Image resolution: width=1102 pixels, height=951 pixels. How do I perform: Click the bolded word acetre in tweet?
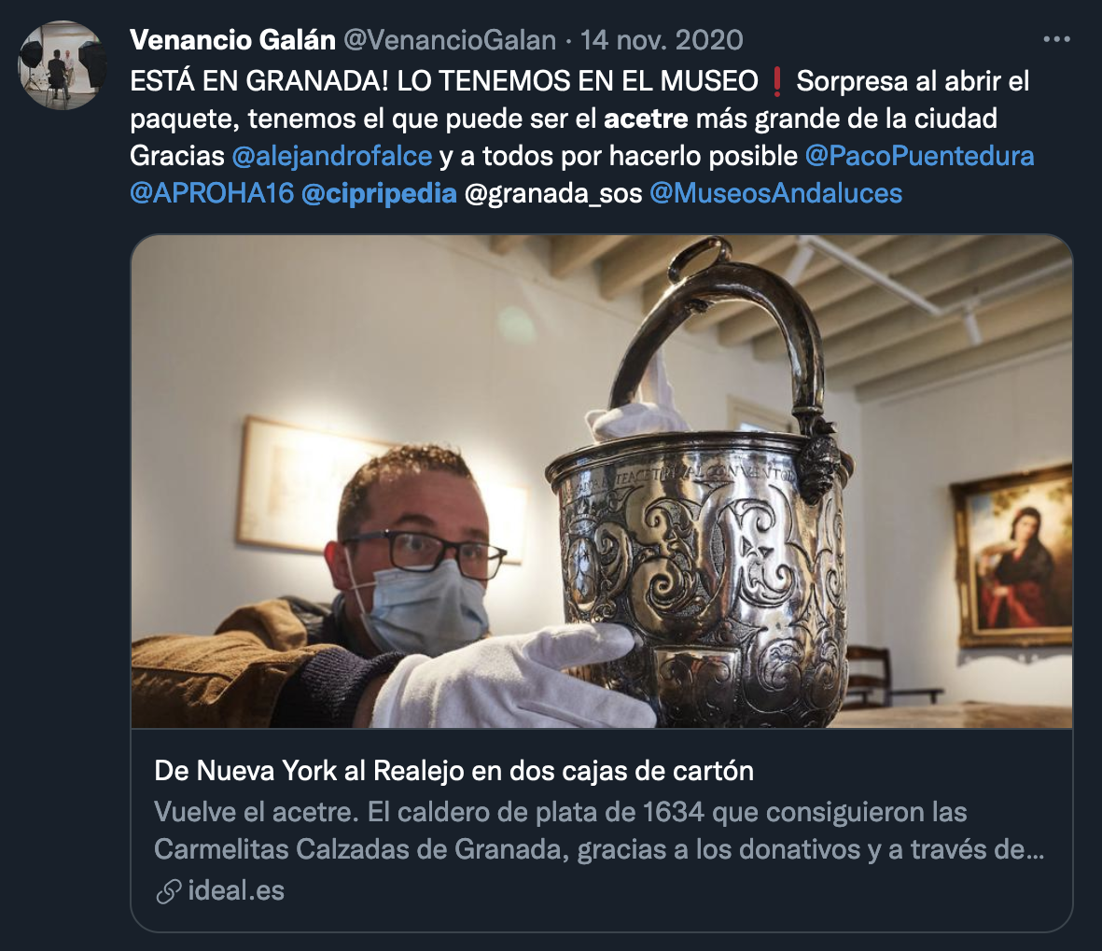(x=646, y=119)
